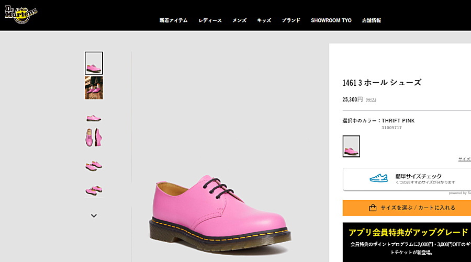Select the first pink shoe thumbnail
The image size is (471, 262).
94,63
